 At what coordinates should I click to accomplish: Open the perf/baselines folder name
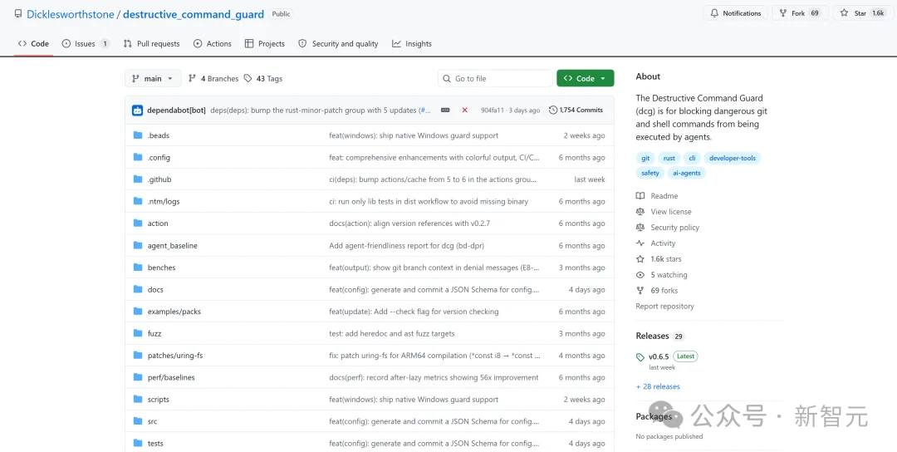click(171, 377)
